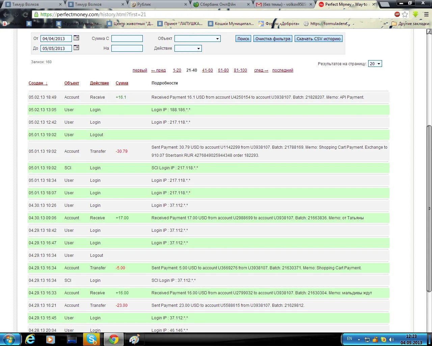This screenshot has width=432, height=346.
Task: Sort by the Создан column
Action: click(x=38, y=83)
